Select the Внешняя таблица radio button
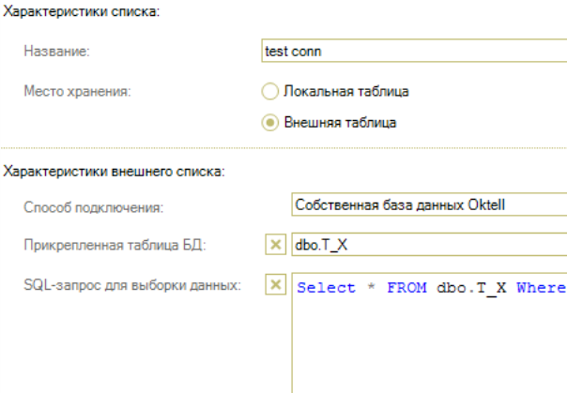Viewport: 567px width, 393px height. click(x=269, y=122)
